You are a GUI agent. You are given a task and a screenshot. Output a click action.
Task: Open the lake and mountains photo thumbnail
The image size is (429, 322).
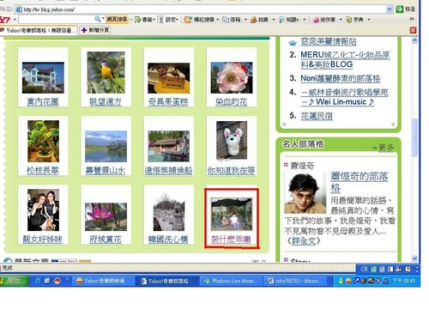106,146
